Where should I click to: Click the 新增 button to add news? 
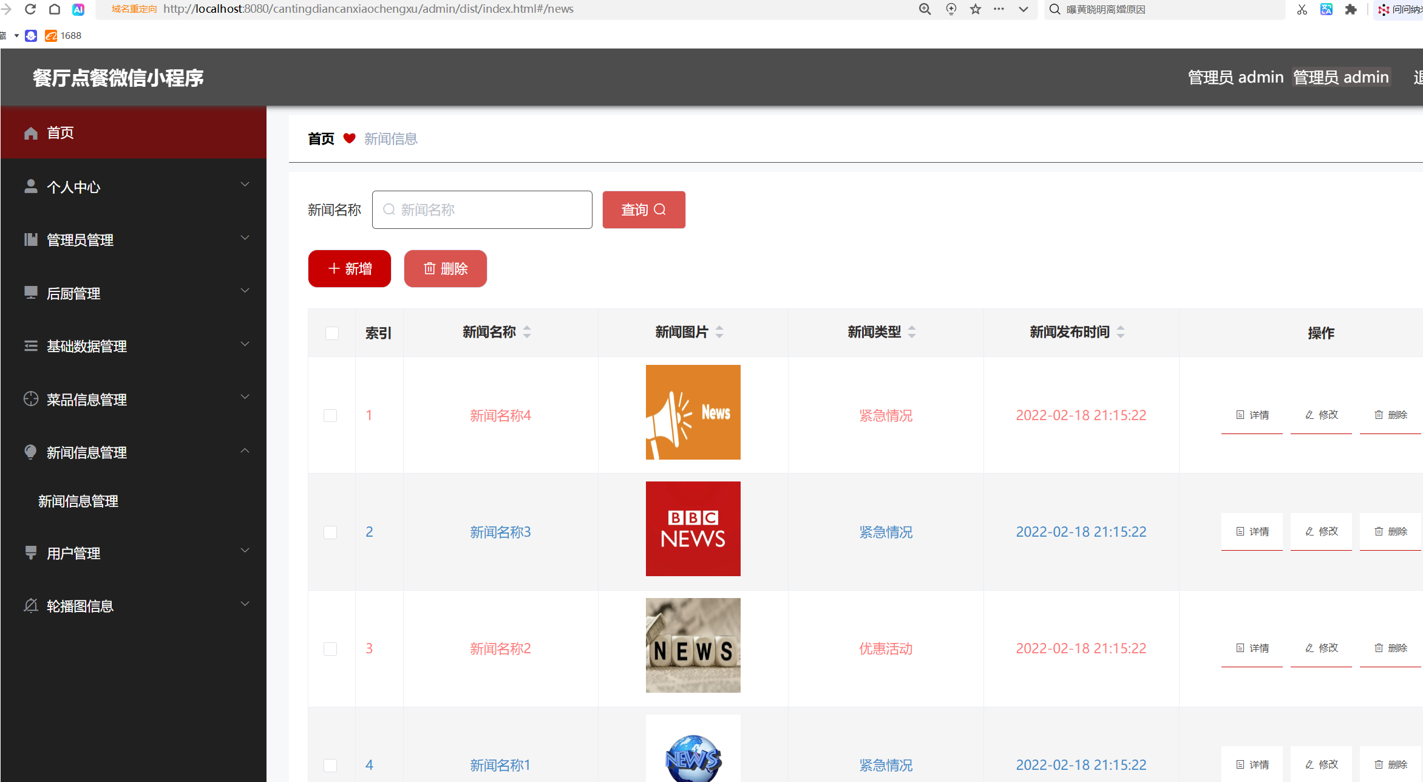coord(349,268)
